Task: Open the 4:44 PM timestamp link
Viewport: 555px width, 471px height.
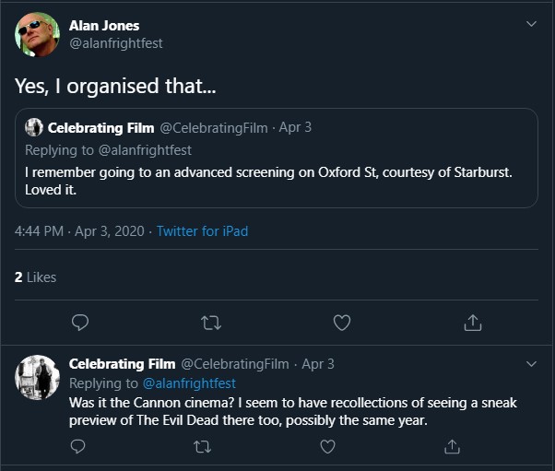Action: tap(79, 231)
